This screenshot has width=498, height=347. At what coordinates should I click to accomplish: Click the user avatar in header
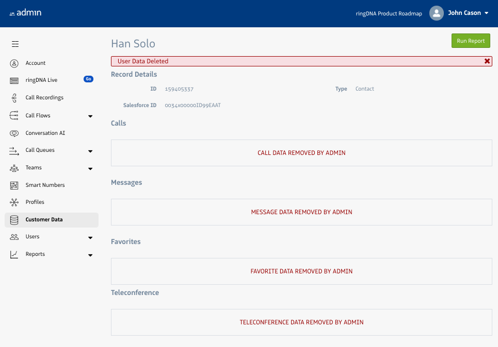(x=437, y=13)
